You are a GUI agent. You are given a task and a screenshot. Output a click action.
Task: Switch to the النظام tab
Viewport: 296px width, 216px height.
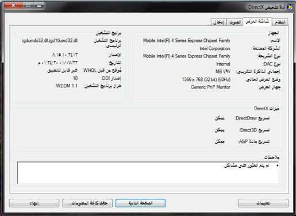pos(280,22)
